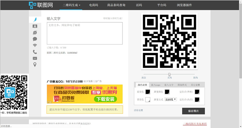Click the 清除设置 link
242x128 pixels.
click(138, 110)
